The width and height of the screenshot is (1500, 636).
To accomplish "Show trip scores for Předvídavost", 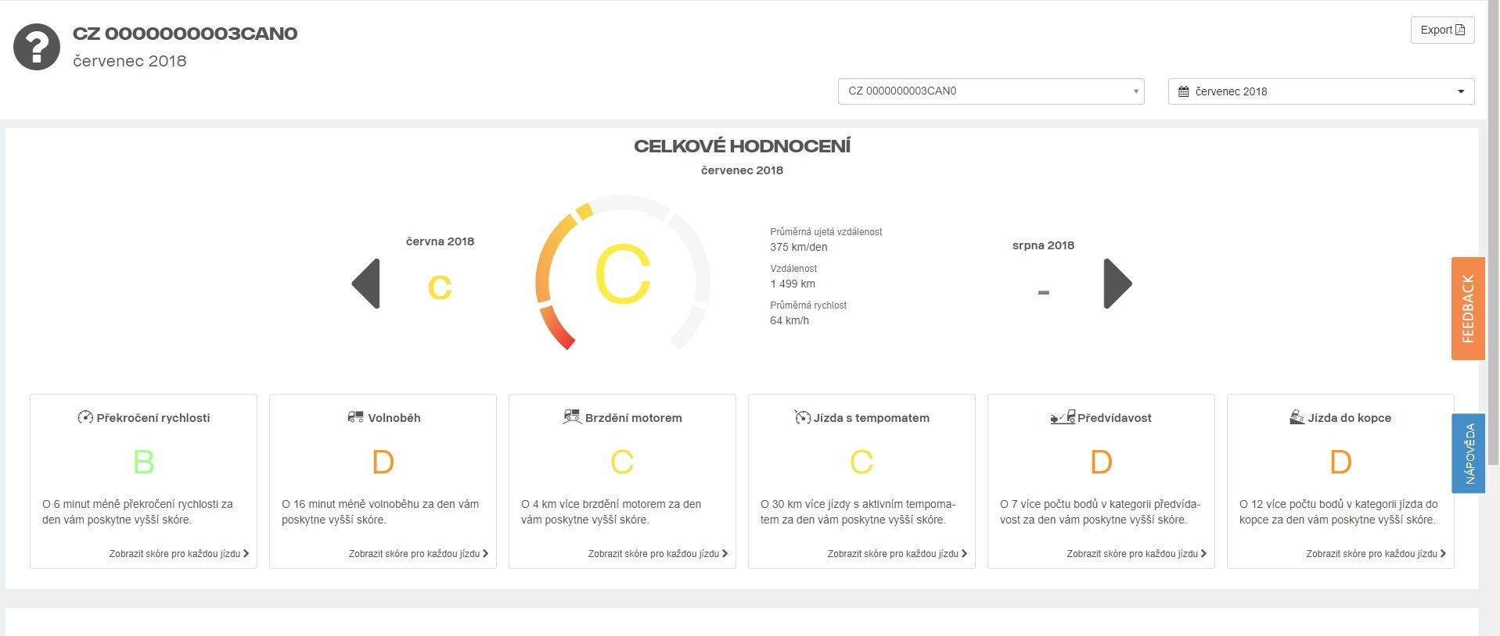I will click(x=1137, y=554).
